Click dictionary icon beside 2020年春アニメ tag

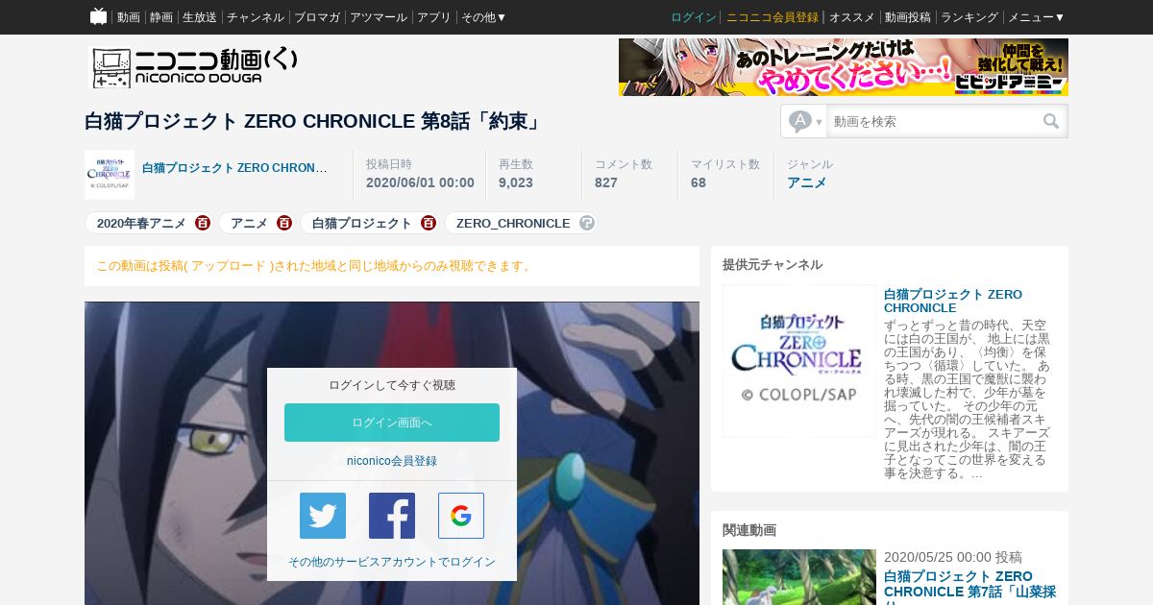point(203,223)
